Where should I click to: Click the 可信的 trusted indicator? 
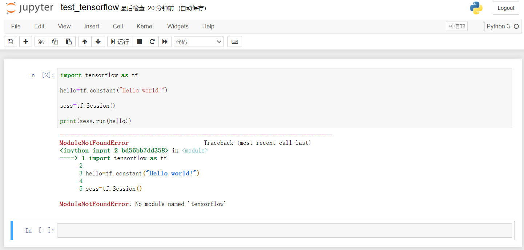[x=457, y=26]
